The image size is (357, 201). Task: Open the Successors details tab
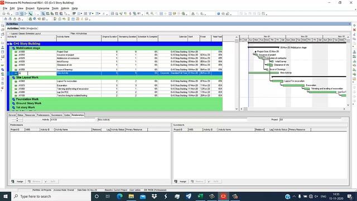[57, 115]
